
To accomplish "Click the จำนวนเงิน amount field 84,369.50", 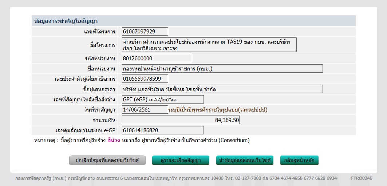I will tap(181, 120).
